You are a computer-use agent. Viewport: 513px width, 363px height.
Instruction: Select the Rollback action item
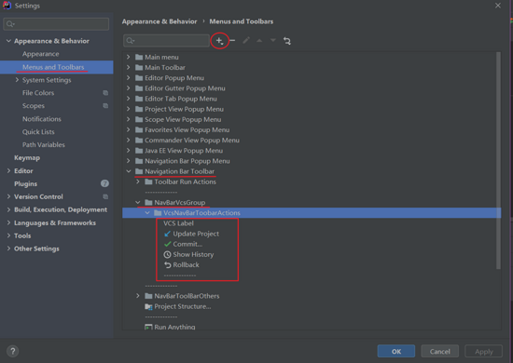[181, 264]
